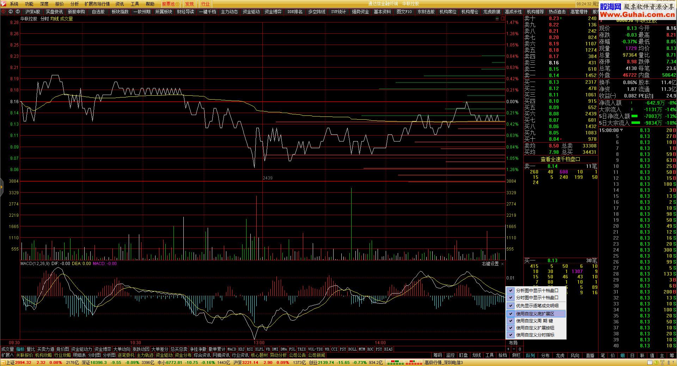Select circled page number 2 icon
The height and width of the screenshot is (366, 677).
pos(11,12)
